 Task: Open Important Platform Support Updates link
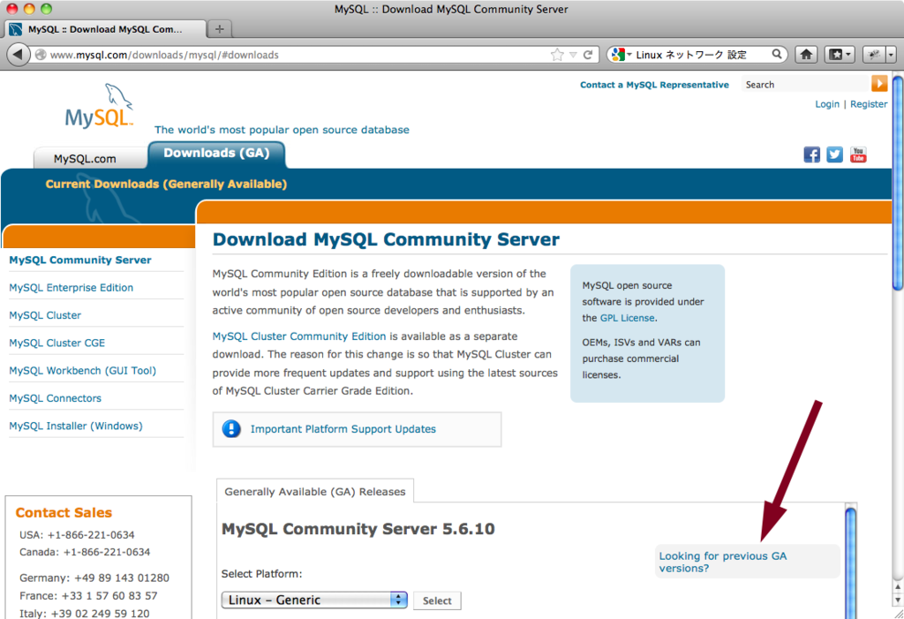[343, 428]
